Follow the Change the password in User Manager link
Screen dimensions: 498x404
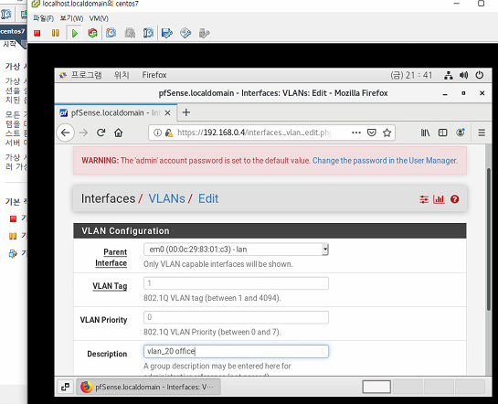[385, 160]
